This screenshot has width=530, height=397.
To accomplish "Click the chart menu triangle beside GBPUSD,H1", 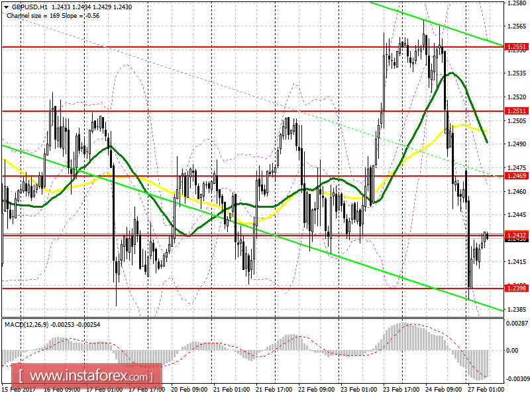I will point(6,7).
